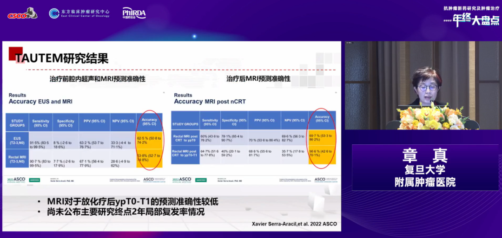Screen dimensions: 502x238
Task: Click the bullet about MRI对于放化疗后ypT0-T1 accuracy
Action: point(132,202)
